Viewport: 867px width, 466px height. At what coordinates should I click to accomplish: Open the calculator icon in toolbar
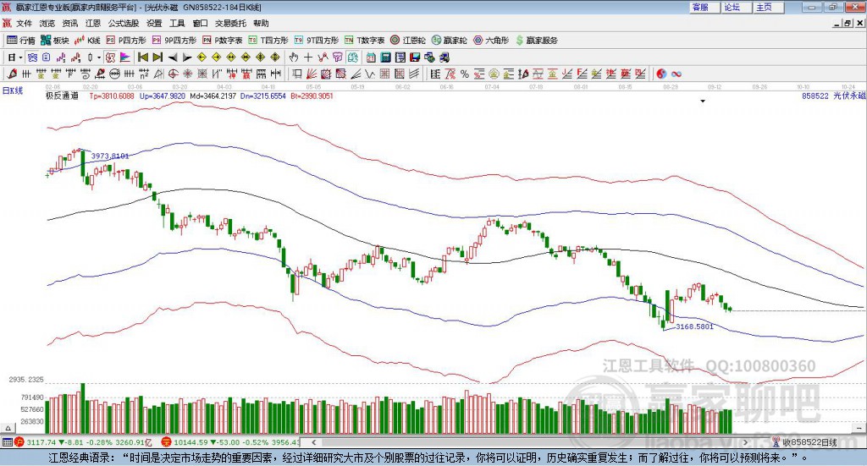385,58
